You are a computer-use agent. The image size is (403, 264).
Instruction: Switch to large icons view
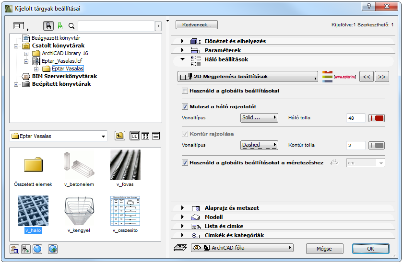coord(135,136)
